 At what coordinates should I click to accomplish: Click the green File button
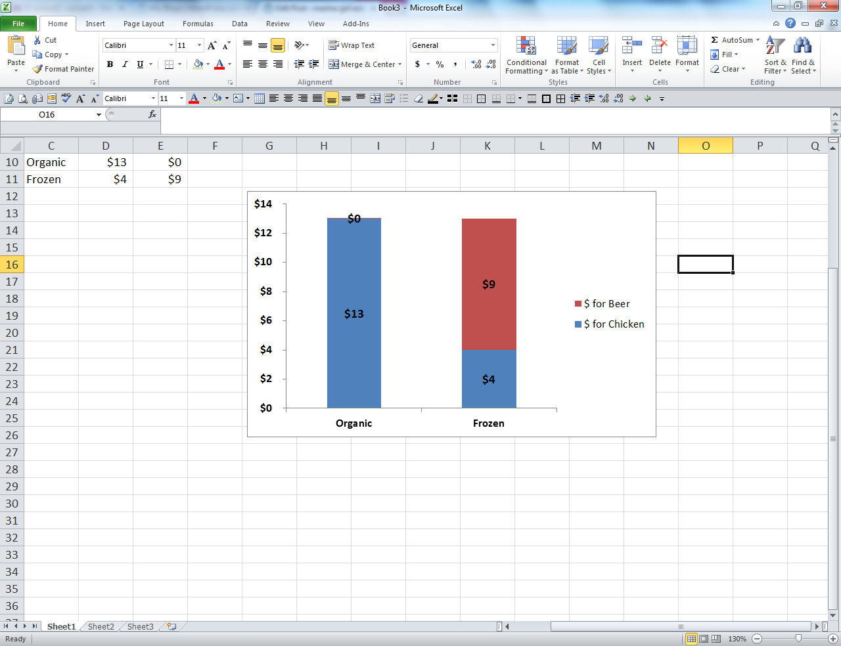point(18,24)
